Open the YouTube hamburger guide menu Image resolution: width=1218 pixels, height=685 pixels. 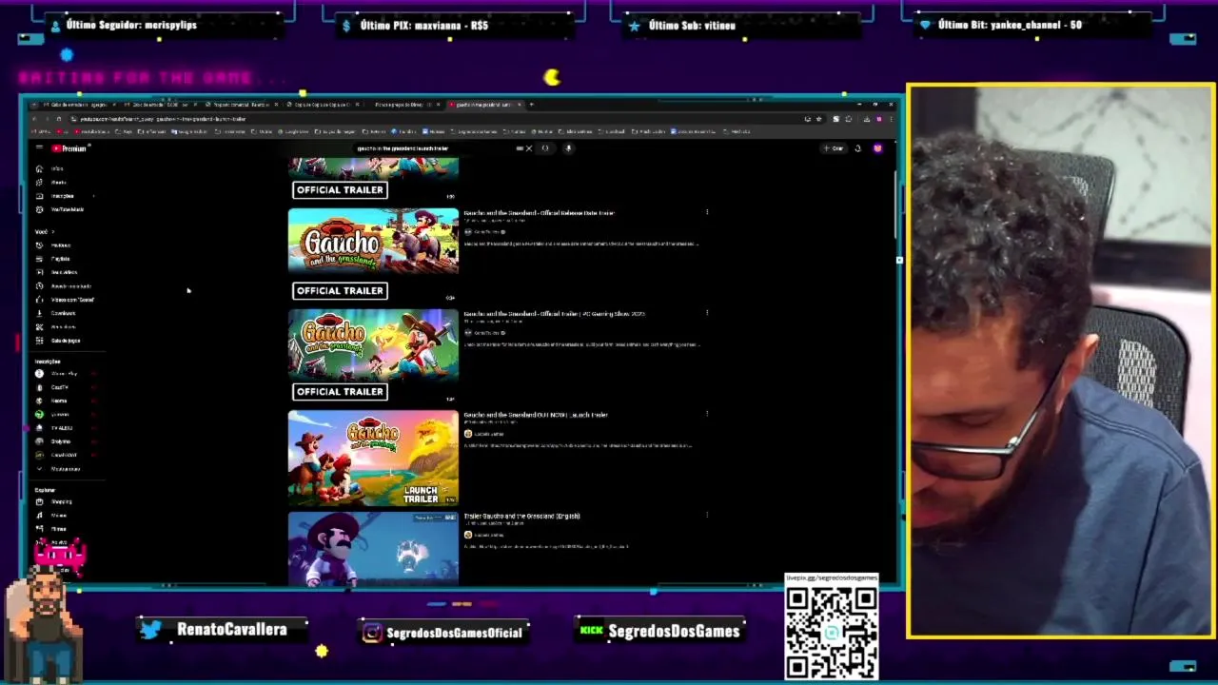[39, 148]
